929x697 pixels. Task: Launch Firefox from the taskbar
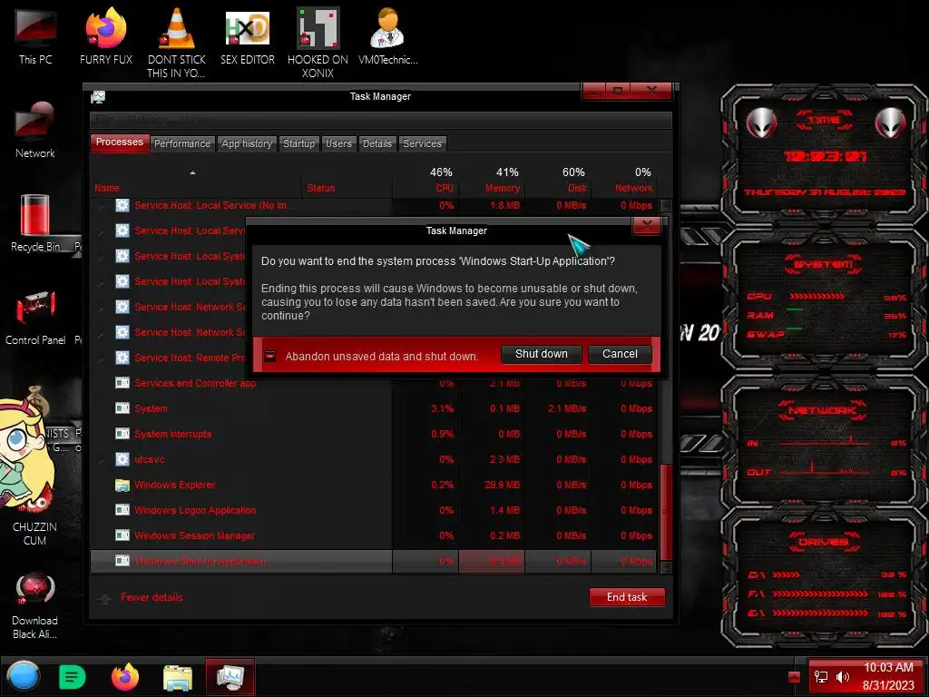tap(125, 676)
